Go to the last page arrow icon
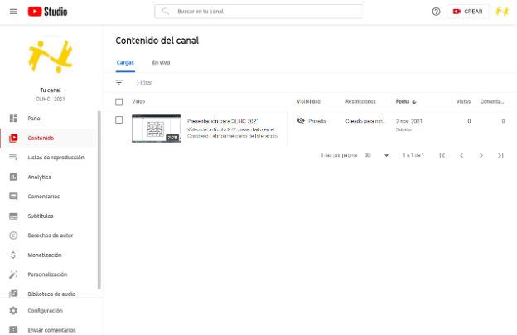 pyautogui.click(x=500, y=155)
